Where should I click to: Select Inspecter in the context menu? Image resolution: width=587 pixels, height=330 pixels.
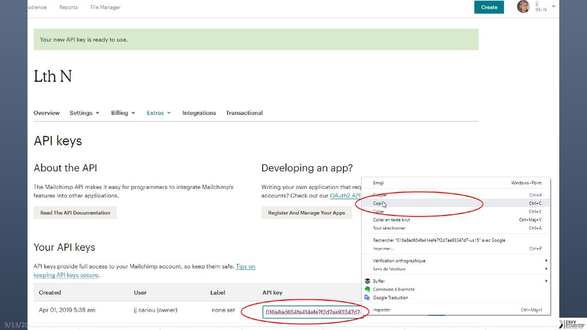pyautogui.click(x=456, y=310)
